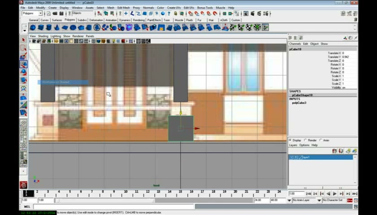Select the Display layer radio button
Screen dimensions: 377x215
click(x=290, y=140)
